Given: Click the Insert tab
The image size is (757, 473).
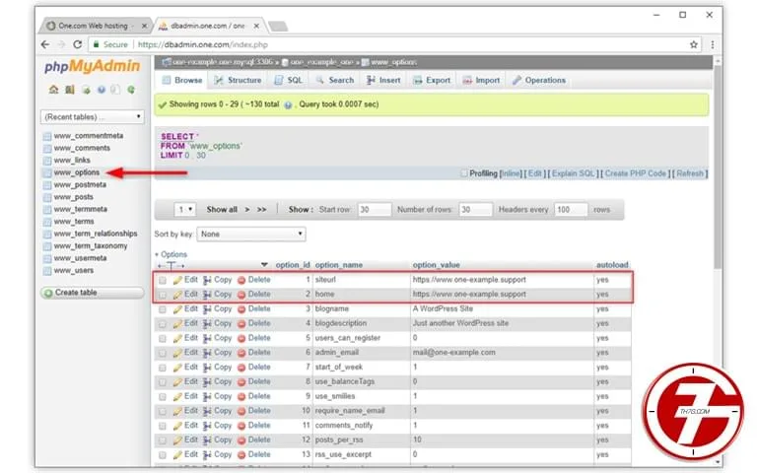Looking at the screenshot, I should click(x=383, y=80).
